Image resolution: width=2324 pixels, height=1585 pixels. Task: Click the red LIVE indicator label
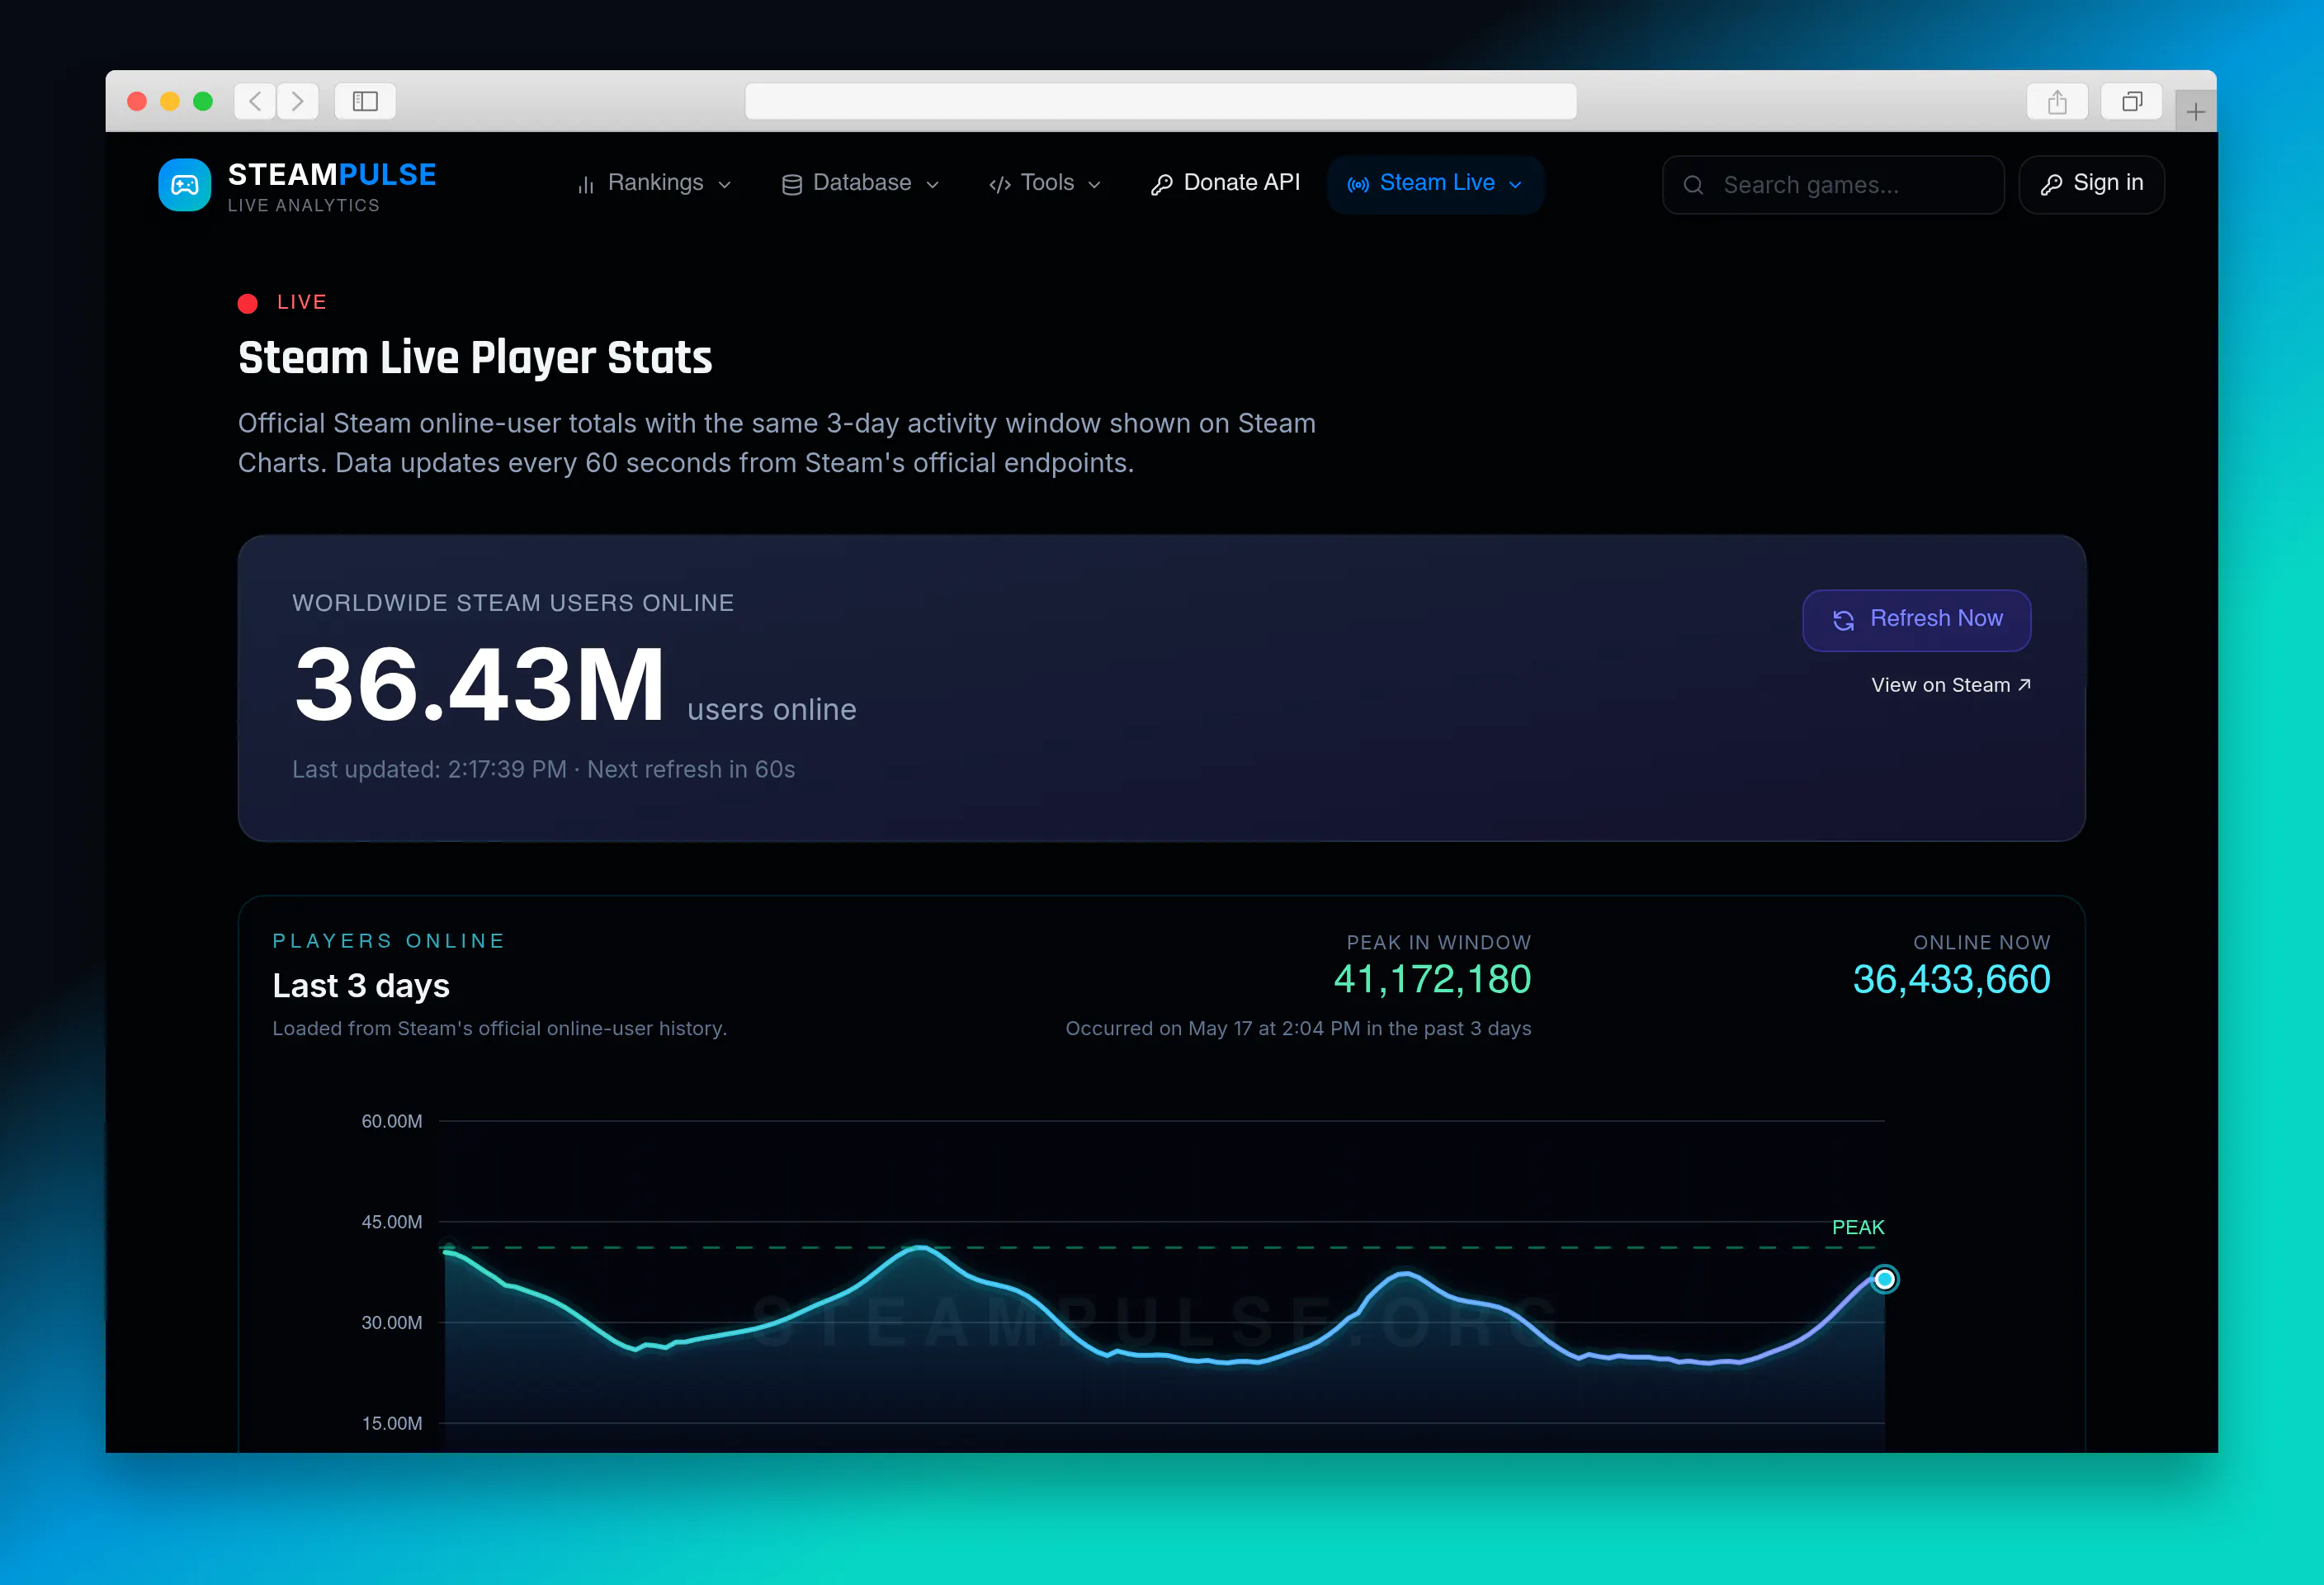pyautogui.click(x=301, y=302)
